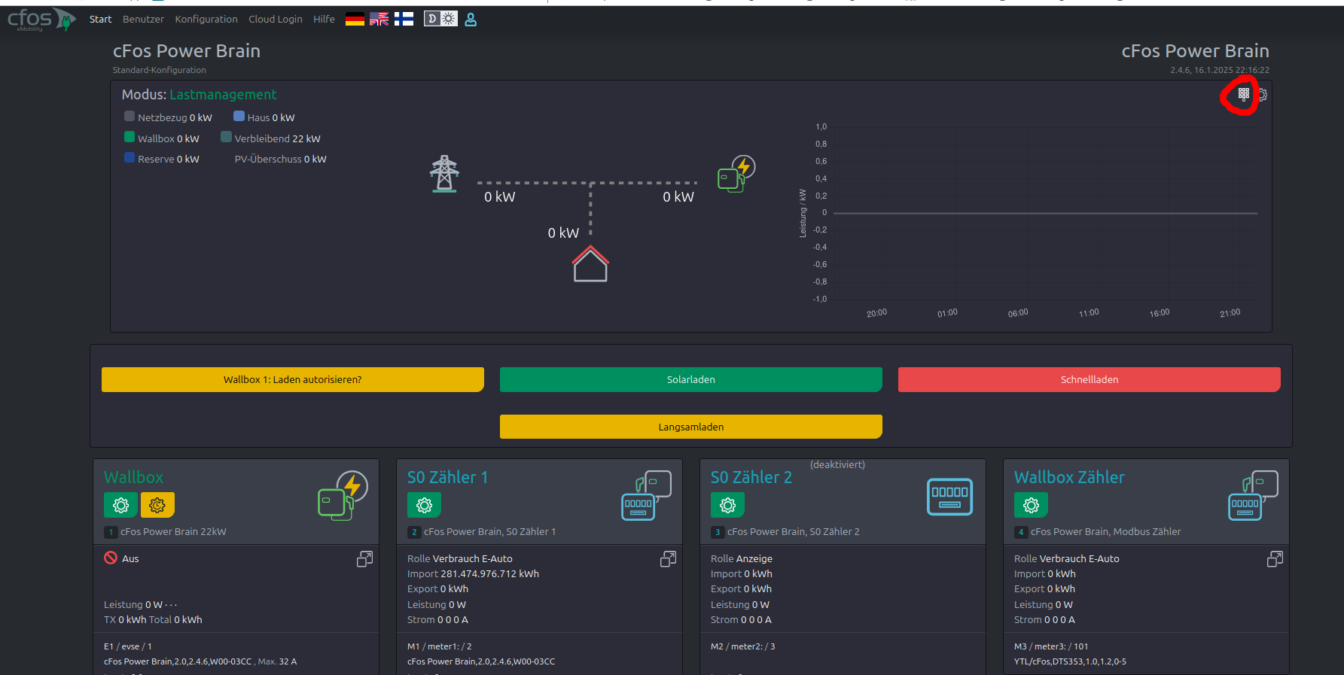Switch language to English flag
This screenshot has height=675, width=1344.
(x=379, y=20)
